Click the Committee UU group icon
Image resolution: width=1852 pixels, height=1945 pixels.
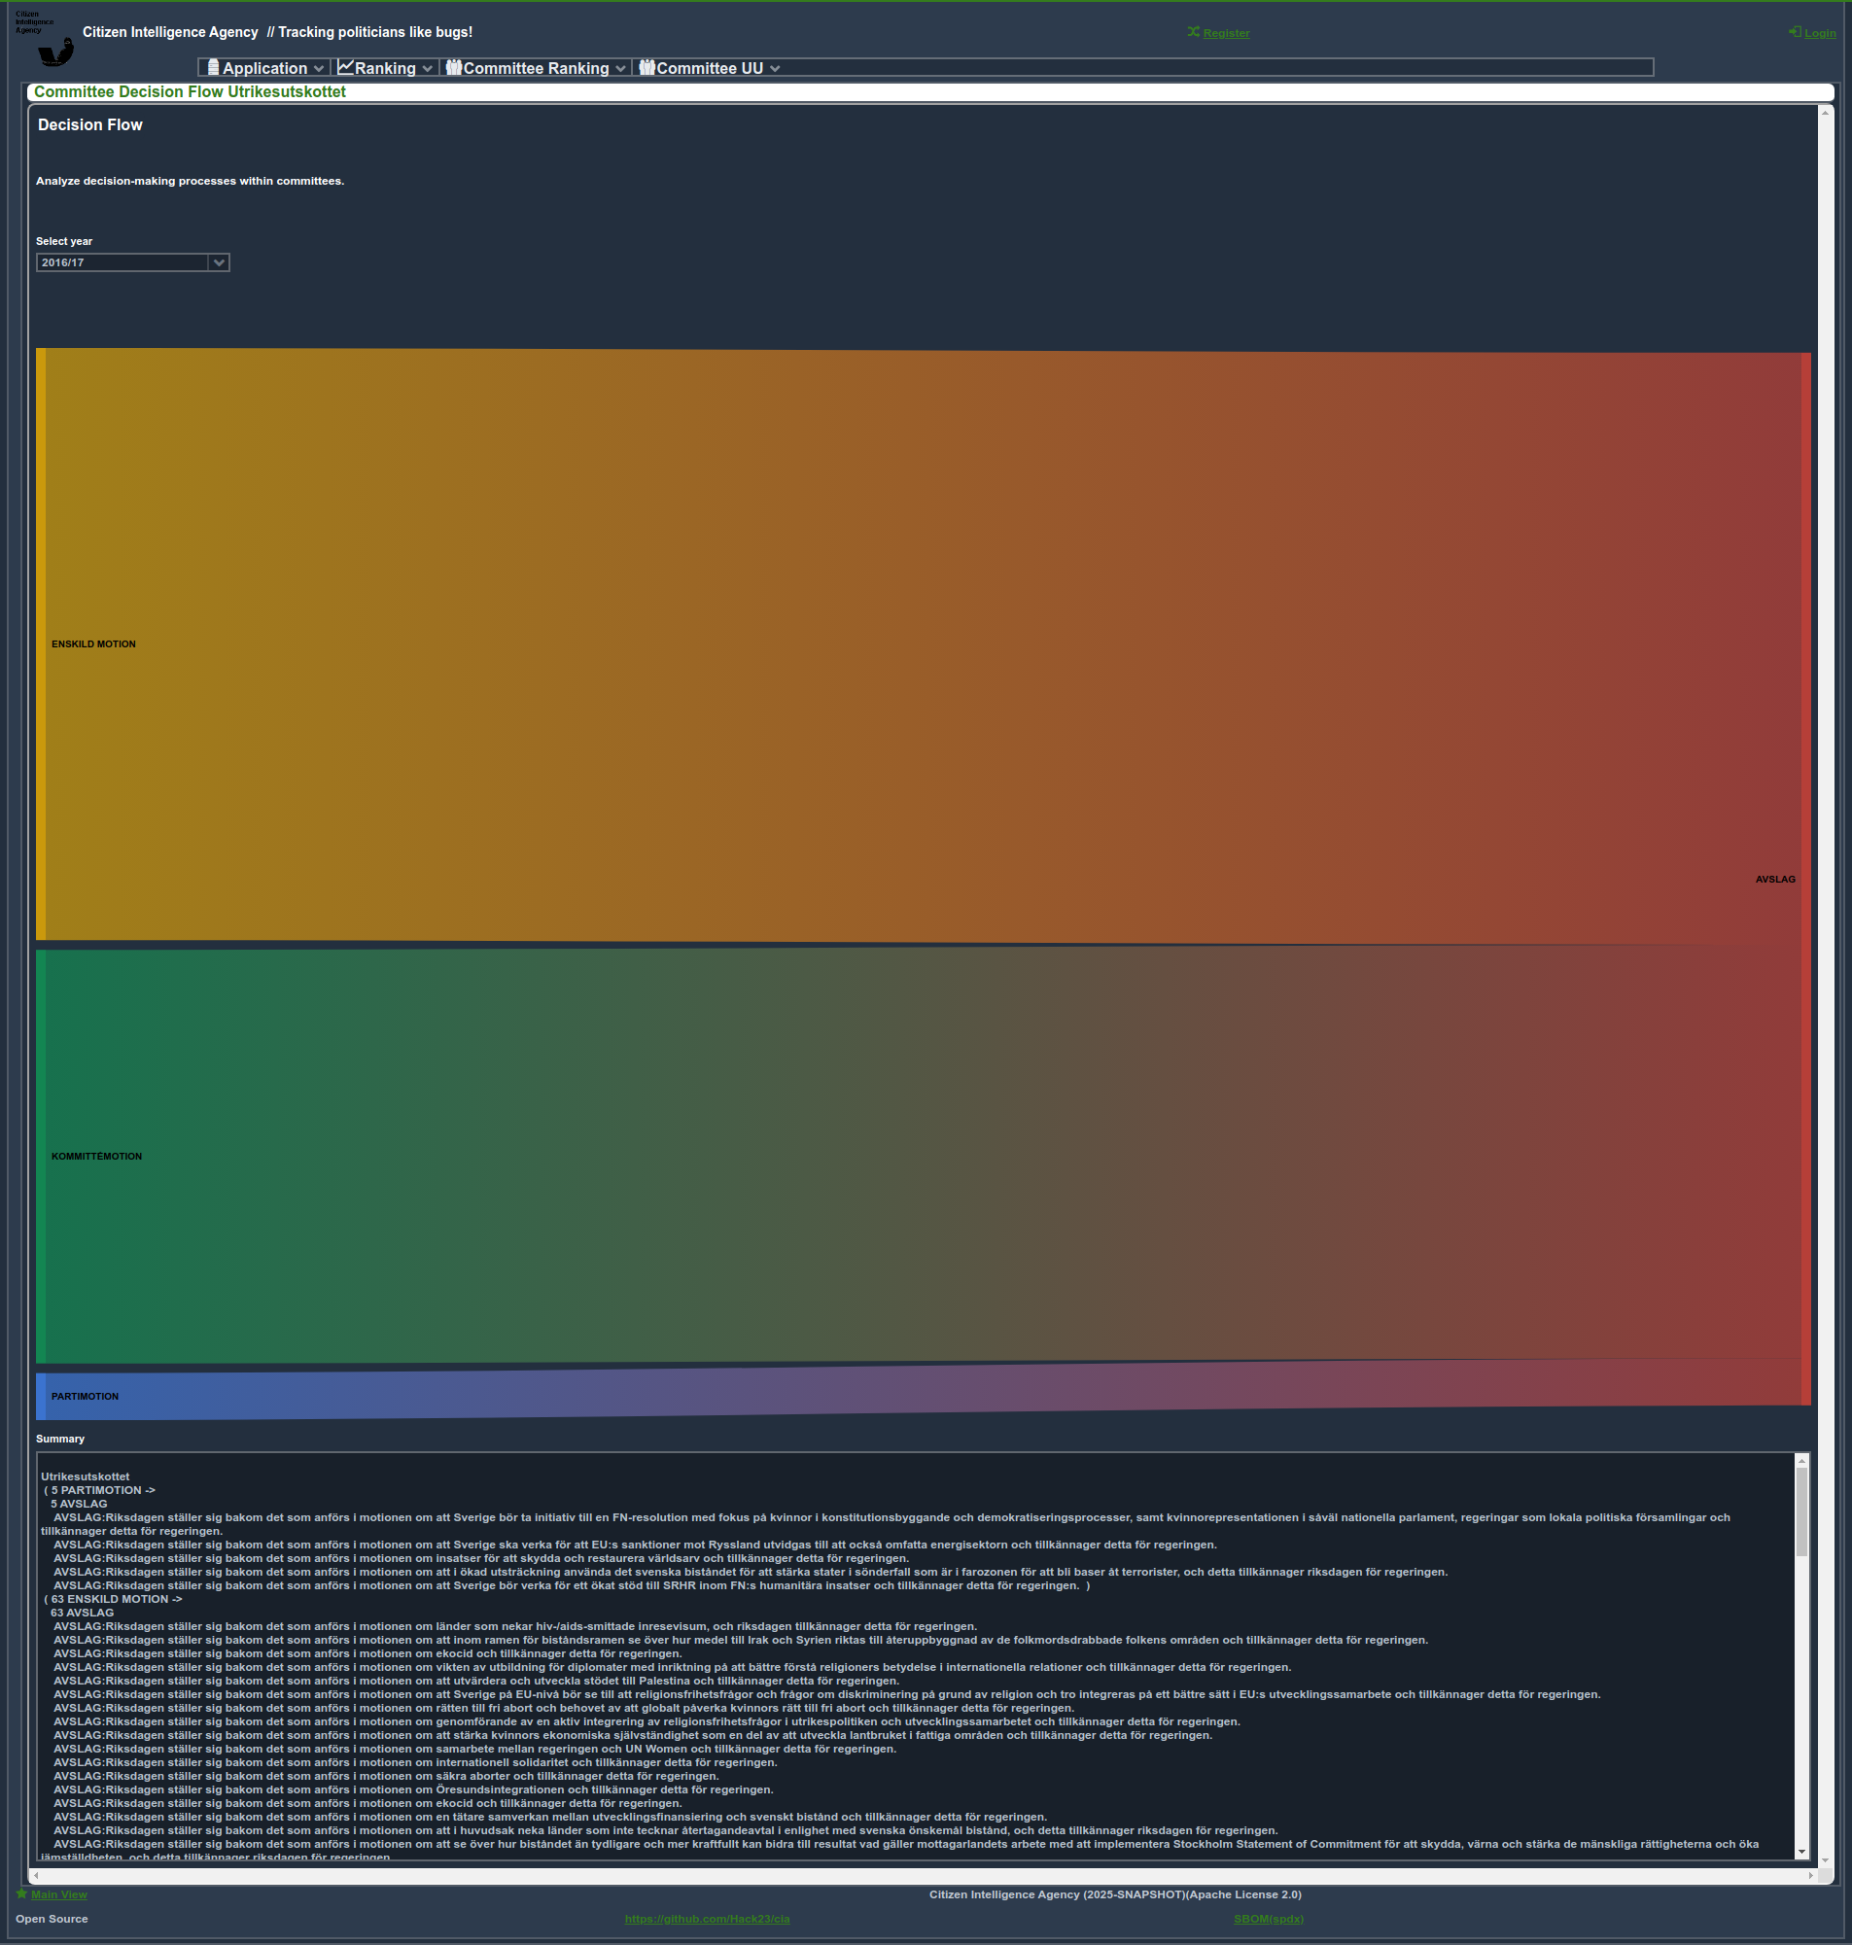(x=646, y=67)
